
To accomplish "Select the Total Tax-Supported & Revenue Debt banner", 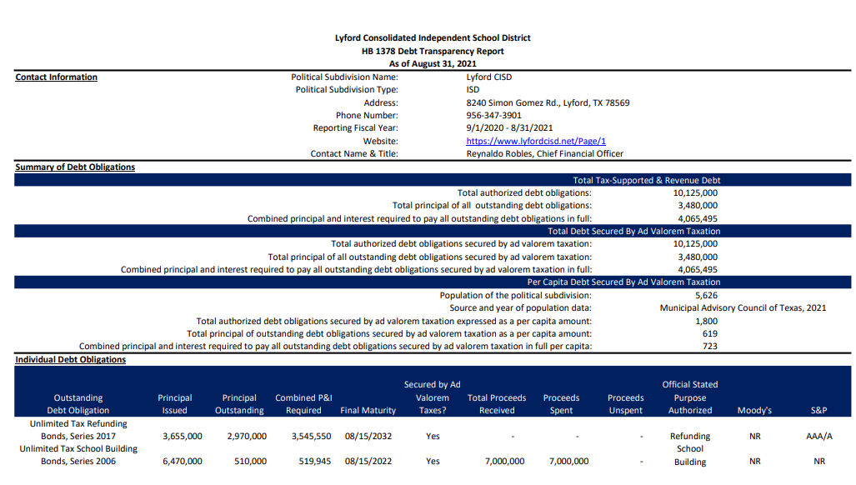I will point(646,180).
